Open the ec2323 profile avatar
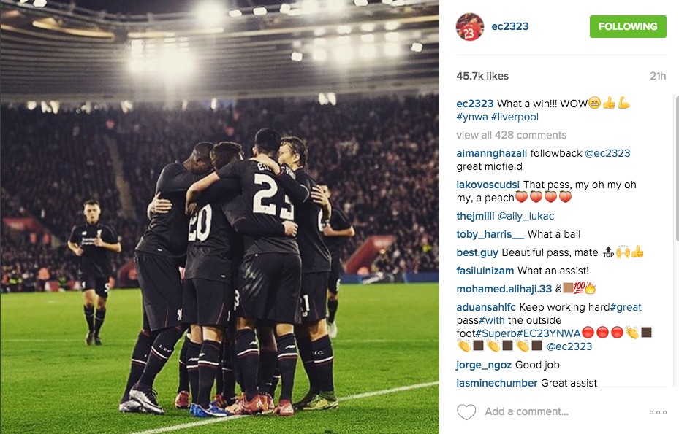The width and height of the screenshot is (679, 434). 470,27
